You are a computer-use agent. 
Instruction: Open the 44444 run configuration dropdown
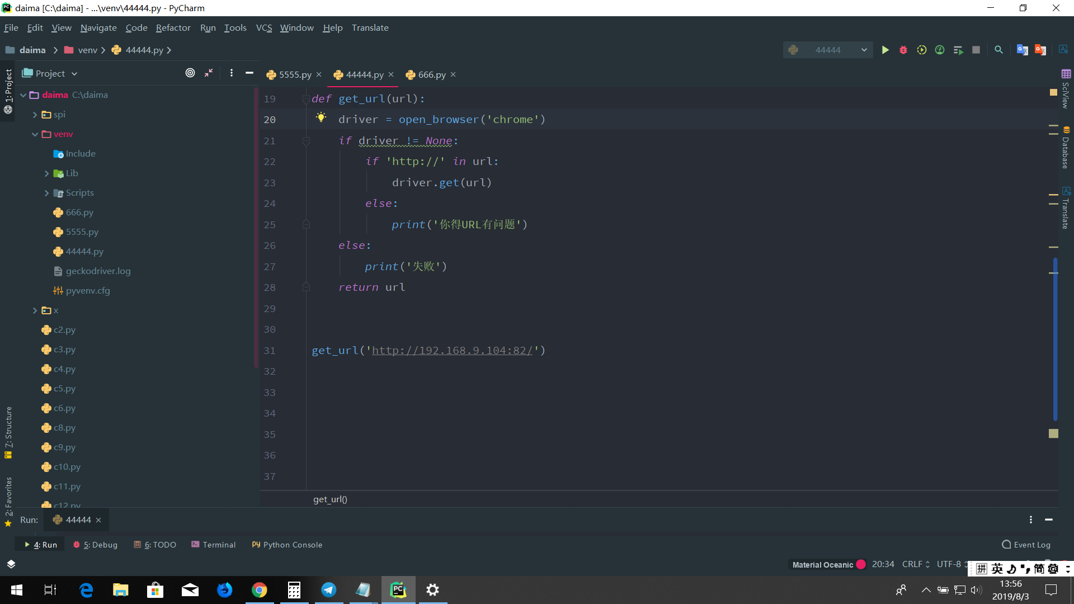click(828, 50)
